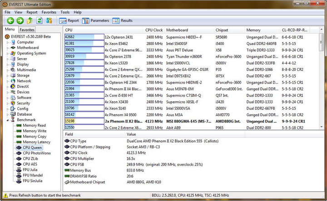Expand the Database tree node arrow
This screenshot has height=201, width=327.
point(8,114)
